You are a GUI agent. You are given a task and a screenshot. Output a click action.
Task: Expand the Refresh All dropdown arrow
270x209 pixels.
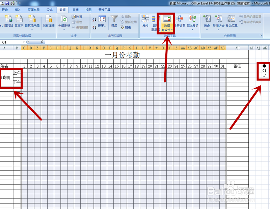pyautogui.click(x=64, y=30)
